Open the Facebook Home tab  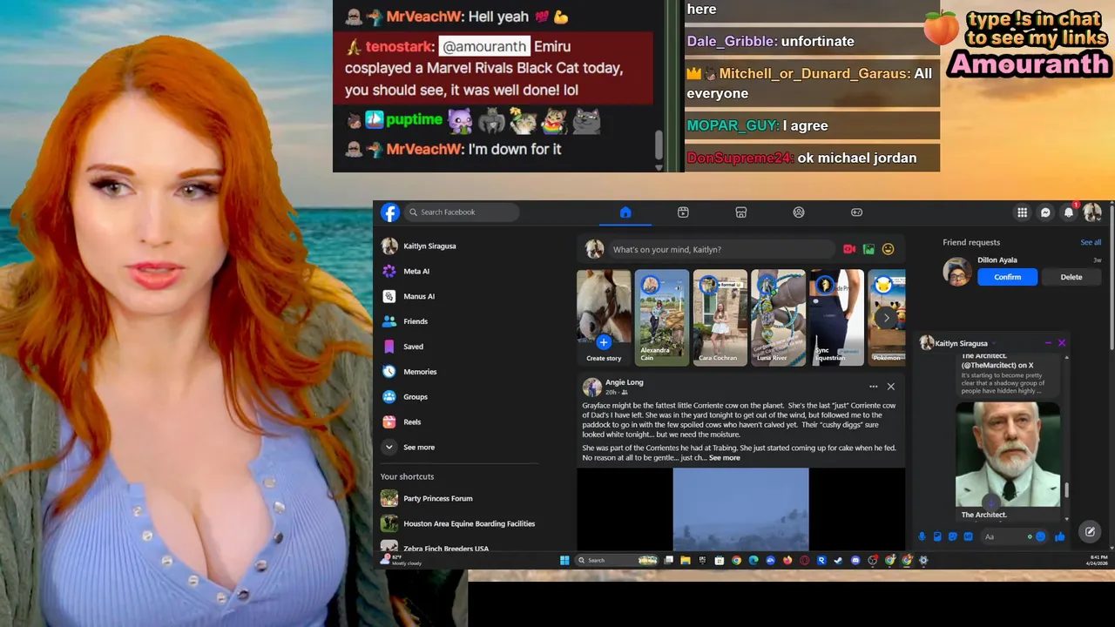(625, 212)
